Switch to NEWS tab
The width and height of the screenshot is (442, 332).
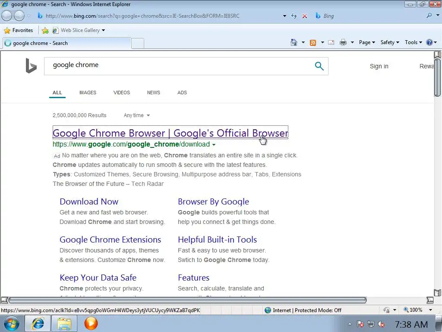click(x=153, y=93)
